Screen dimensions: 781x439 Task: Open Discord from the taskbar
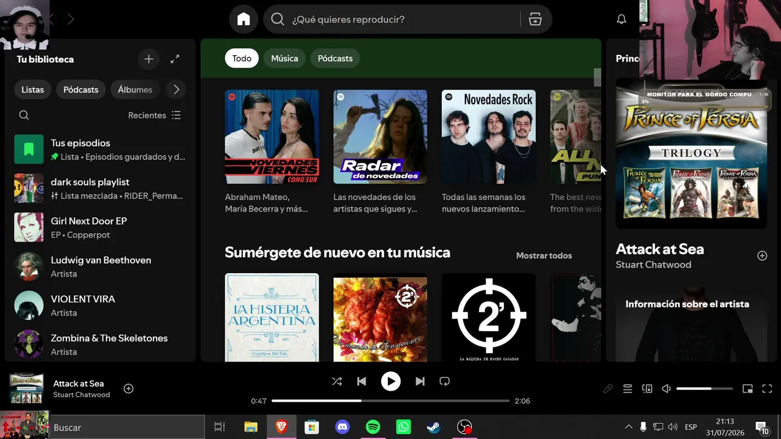(x=342, y=427)
